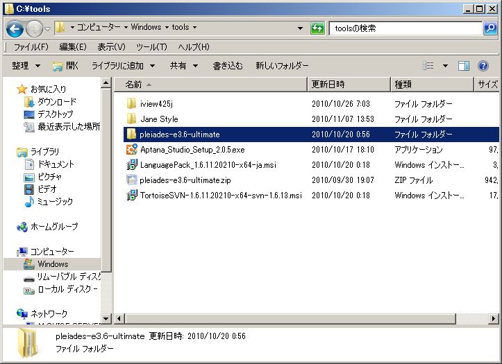Click navigation pane scroll down arrow
This screenshot has height=364, width=502.
tap(106, 318)
